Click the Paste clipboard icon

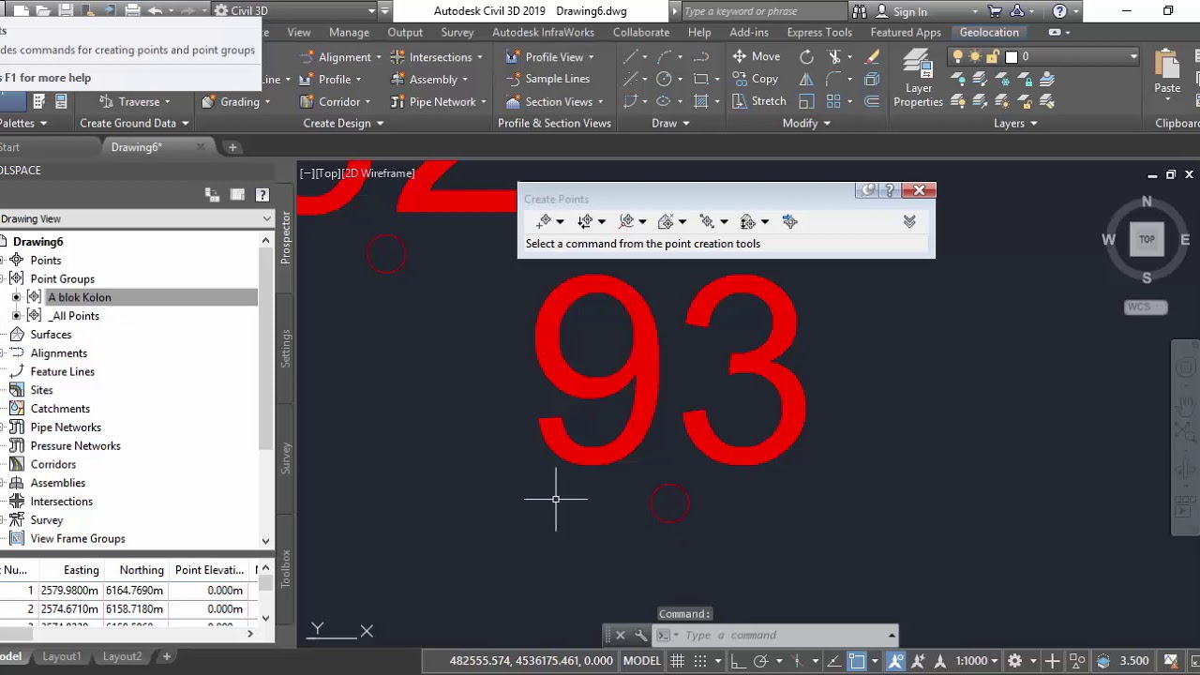pos(1167,73)
